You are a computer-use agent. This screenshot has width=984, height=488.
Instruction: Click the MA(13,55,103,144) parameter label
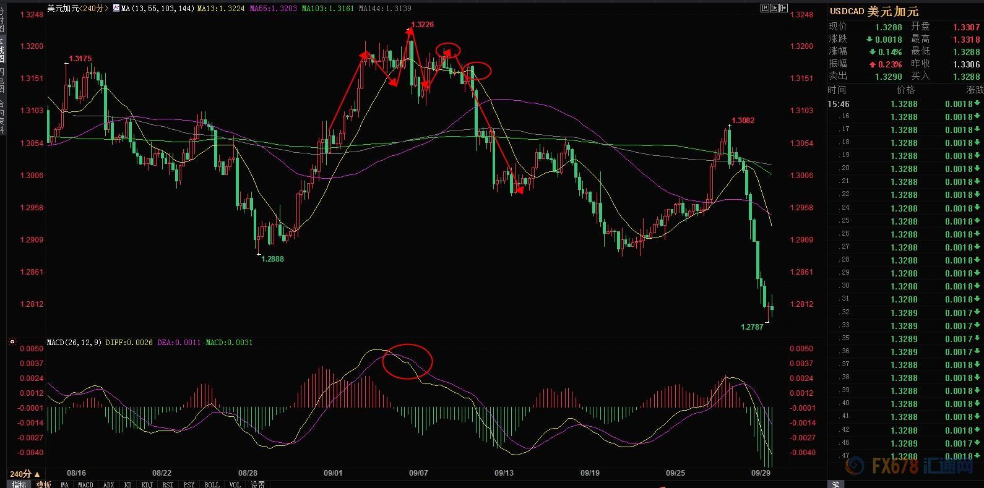click(158, 9)
